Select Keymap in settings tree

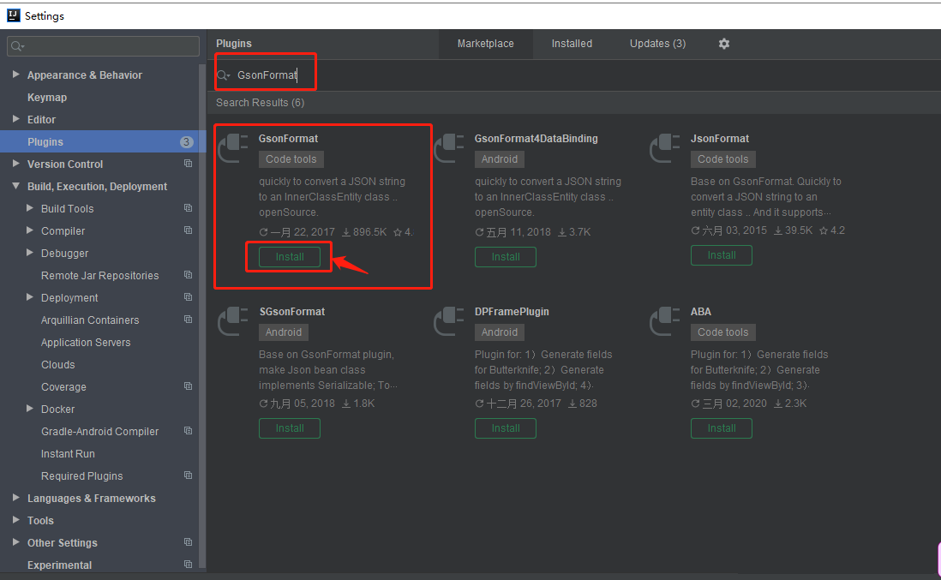(x=47, y=97)
